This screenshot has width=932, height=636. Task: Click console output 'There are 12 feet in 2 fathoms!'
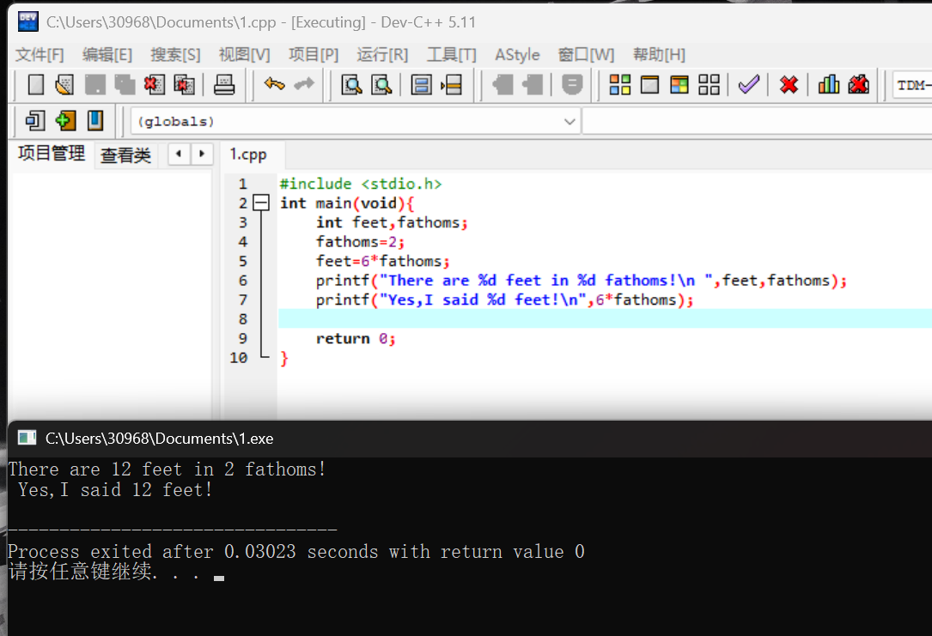coord(167,469)
